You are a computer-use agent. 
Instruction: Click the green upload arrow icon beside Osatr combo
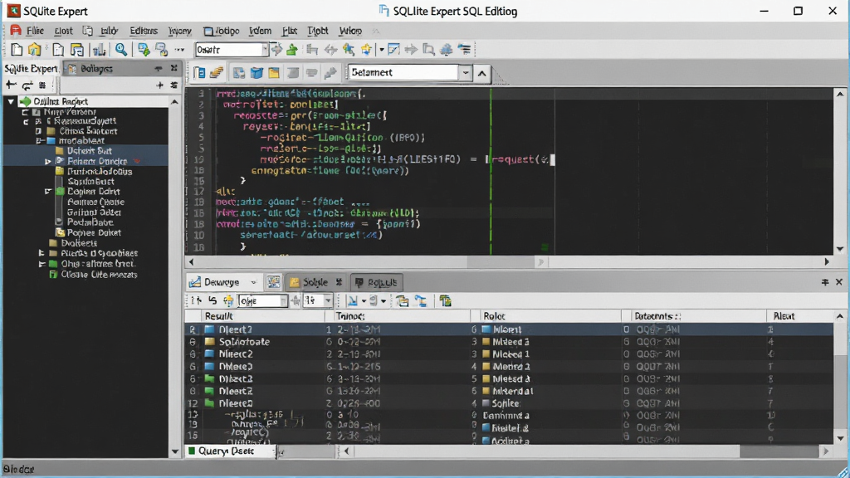292,50
